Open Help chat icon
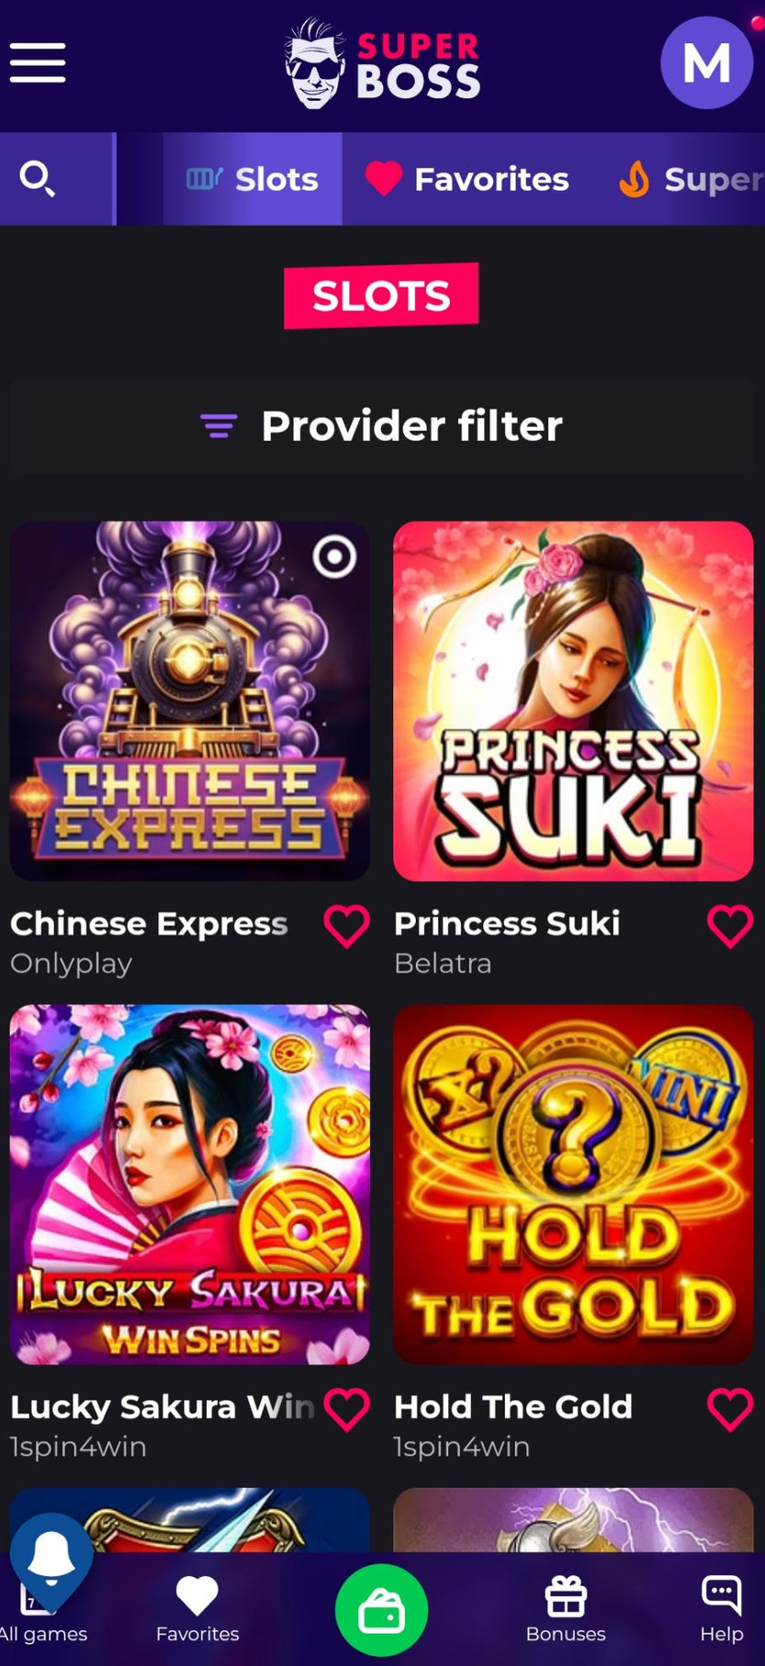The height and width of the screenshot is (1666, 765). 721,1595
